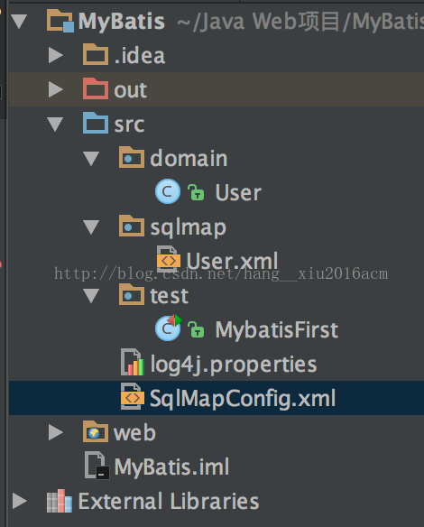Click the User class C icon
424x527 pixels.
click(168, 191)
